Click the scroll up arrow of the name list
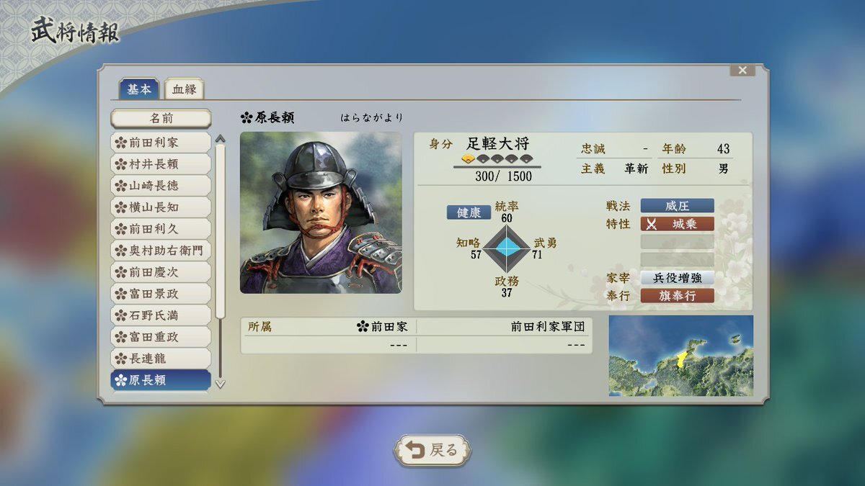 tap(220, 139)
